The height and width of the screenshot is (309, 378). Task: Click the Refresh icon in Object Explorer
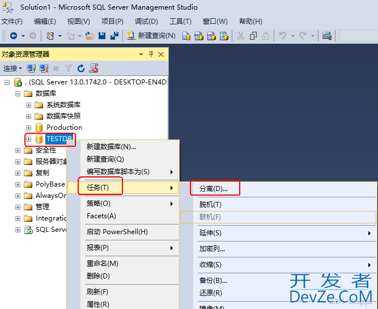[x=81, y=69]
